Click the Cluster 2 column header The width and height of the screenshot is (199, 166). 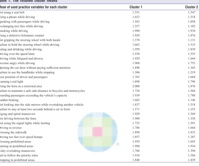(191, 7)
